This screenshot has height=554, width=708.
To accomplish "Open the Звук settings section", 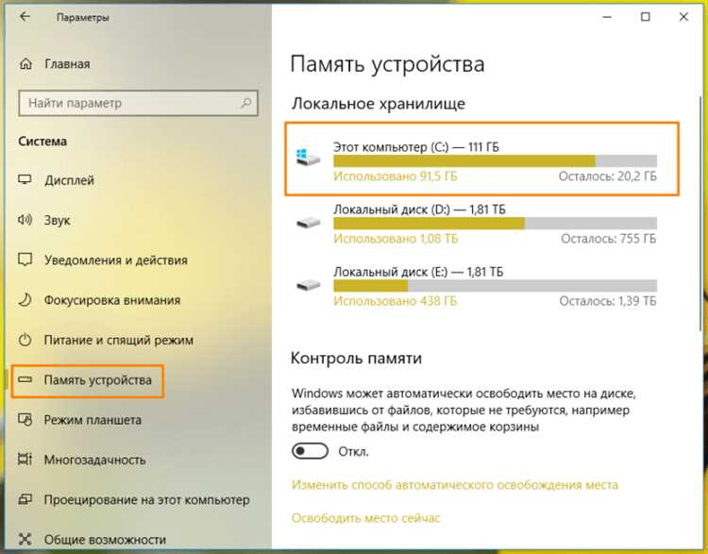I will tap(58, 220).
